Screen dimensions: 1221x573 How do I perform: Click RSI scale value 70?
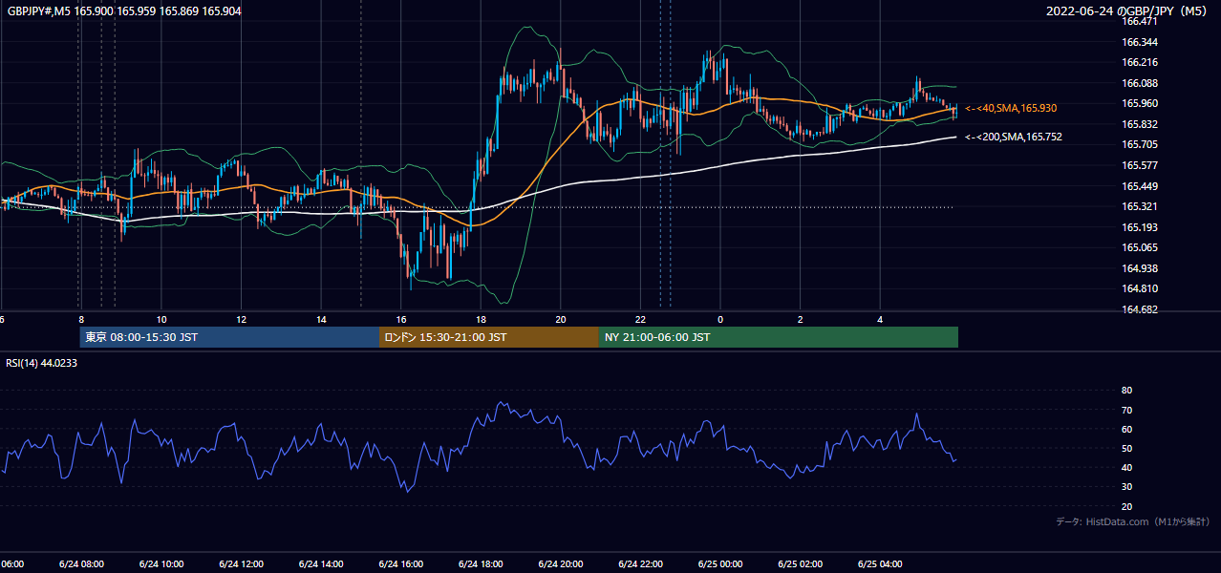pyautogui.click(x=1126, y=410)
